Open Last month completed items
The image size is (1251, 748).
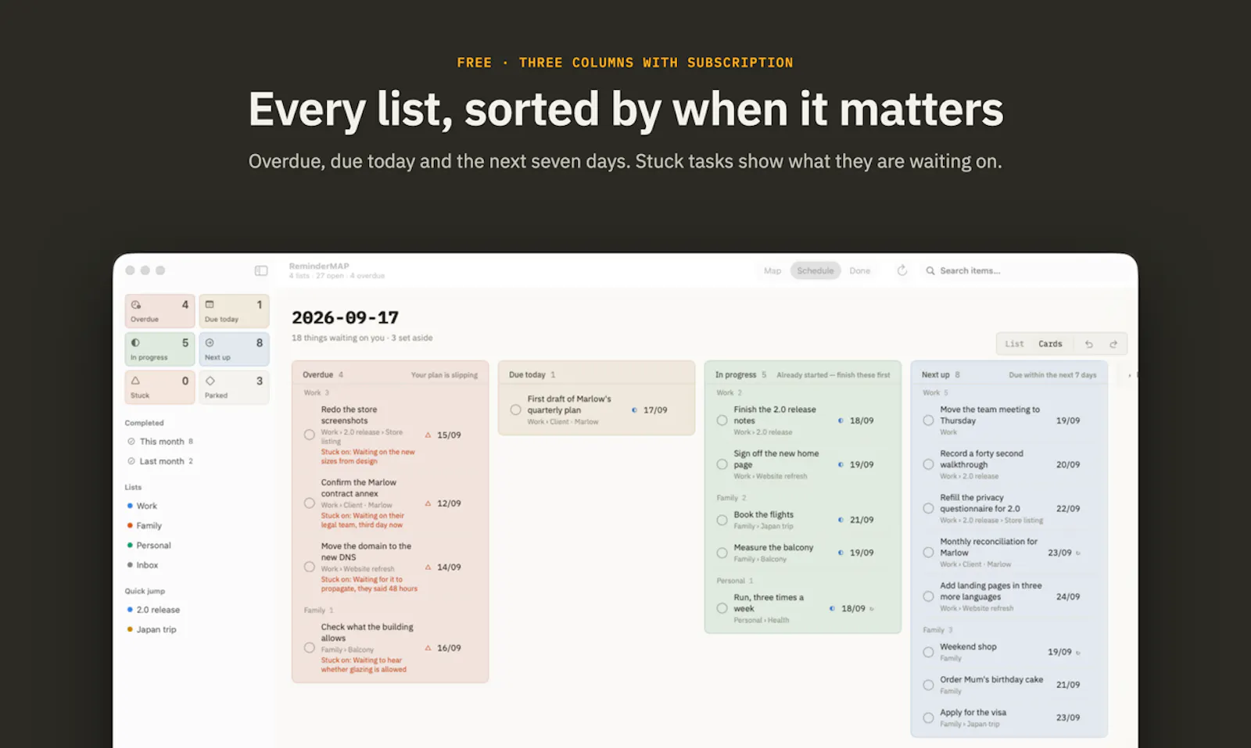[160, 461]
